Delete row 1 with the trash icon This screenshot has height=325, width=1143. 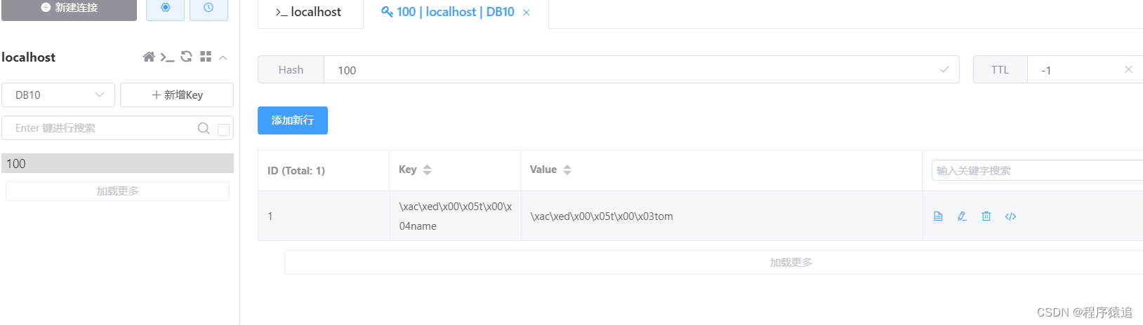(x=986, y=216)
